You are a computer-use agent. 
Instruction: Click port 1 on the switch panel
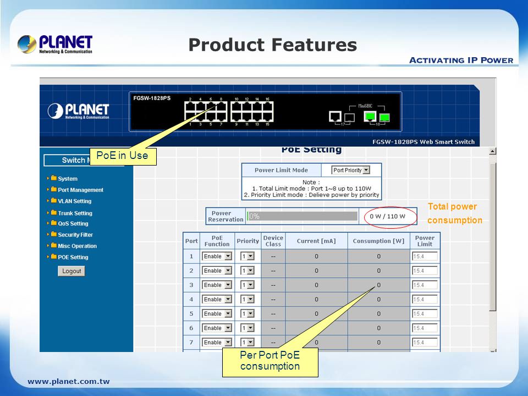pyautogui.click(x=190, y=117)
